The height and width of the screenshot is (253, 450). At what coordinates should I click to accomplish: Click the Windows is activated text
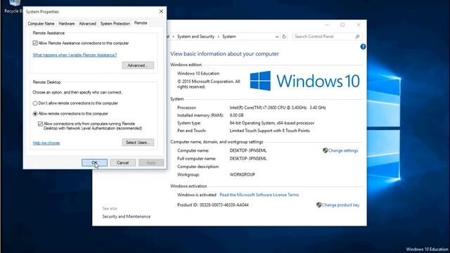click(x=197, y=195)
